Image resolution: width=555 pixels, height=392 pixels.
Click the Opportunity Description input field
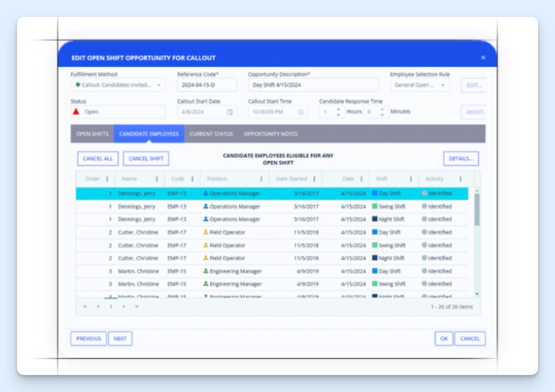[313, 85]
